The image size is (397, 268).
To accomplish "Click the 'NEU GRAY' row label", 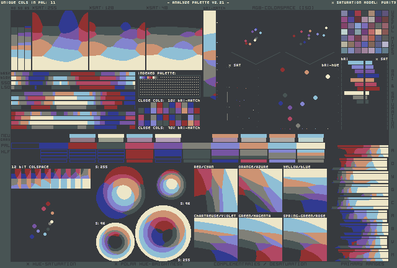I will 6,138.
